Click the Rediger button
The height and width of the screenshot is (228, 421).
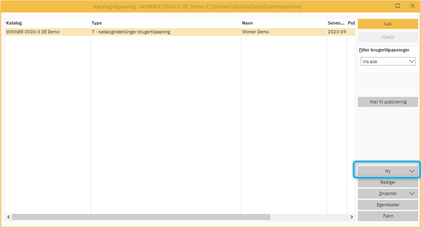click(x=388, y=182)
